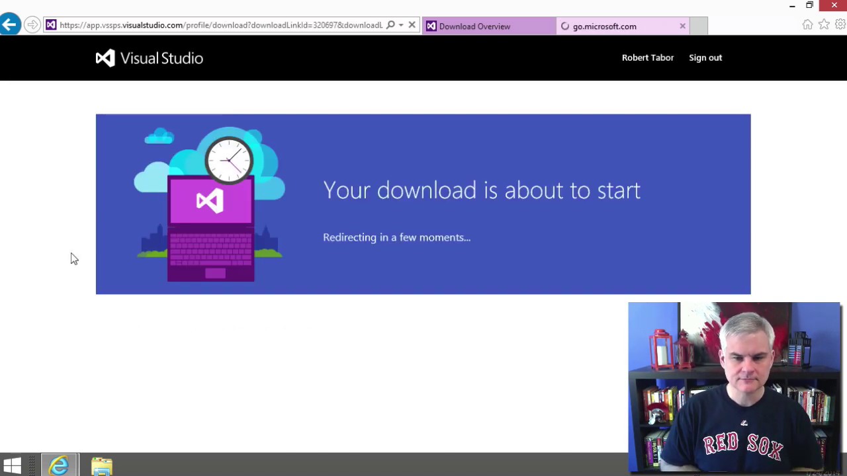Open Robert Tabor profile link

[648, 58]
